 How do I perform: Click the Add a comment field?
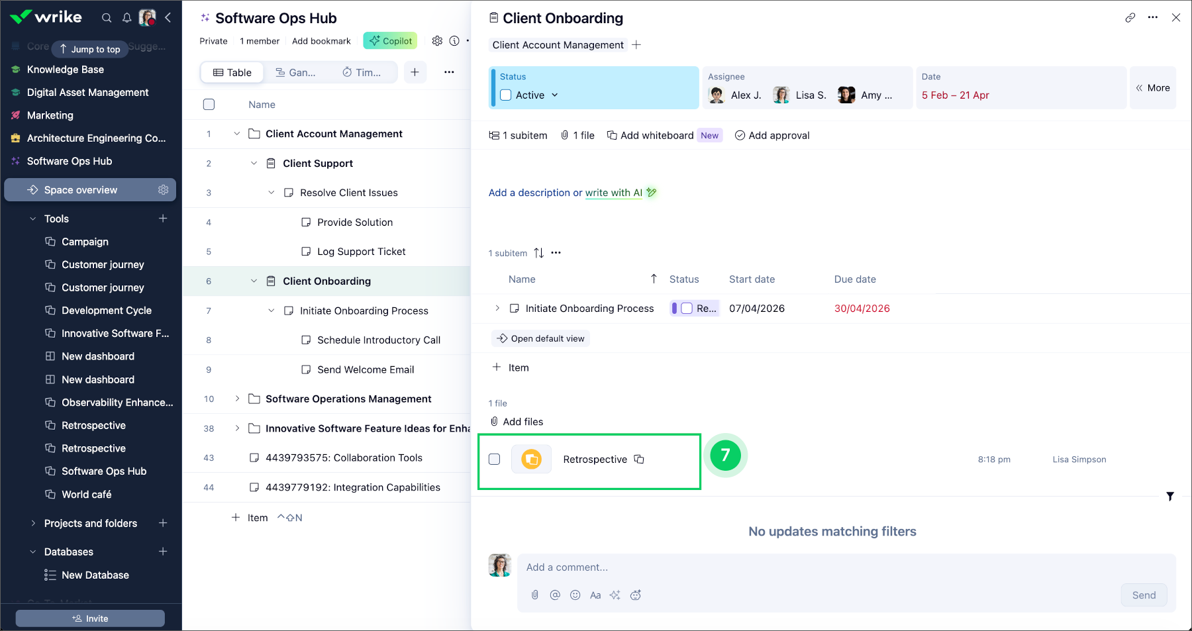[846, 567]
